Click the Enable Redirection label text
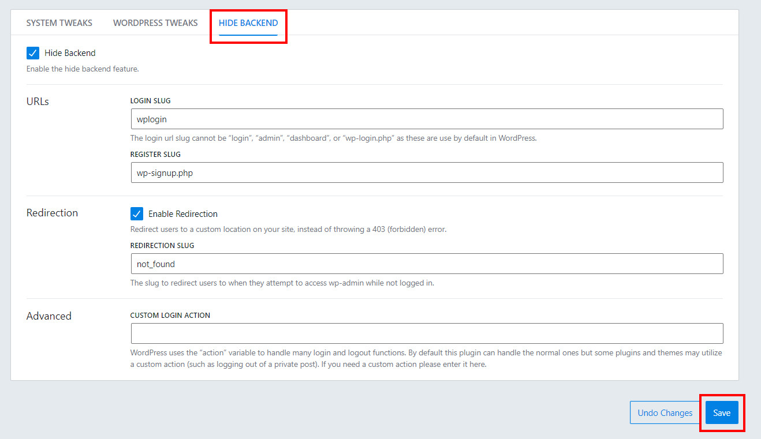 click(182, 214)
